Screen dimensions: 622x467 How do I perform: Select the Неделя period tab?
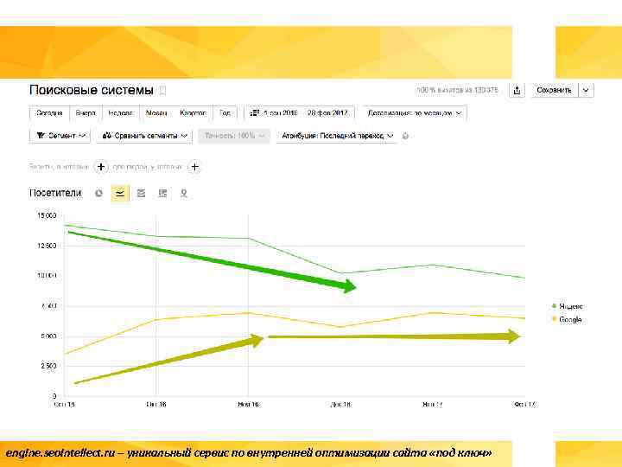tap(121, 113)
